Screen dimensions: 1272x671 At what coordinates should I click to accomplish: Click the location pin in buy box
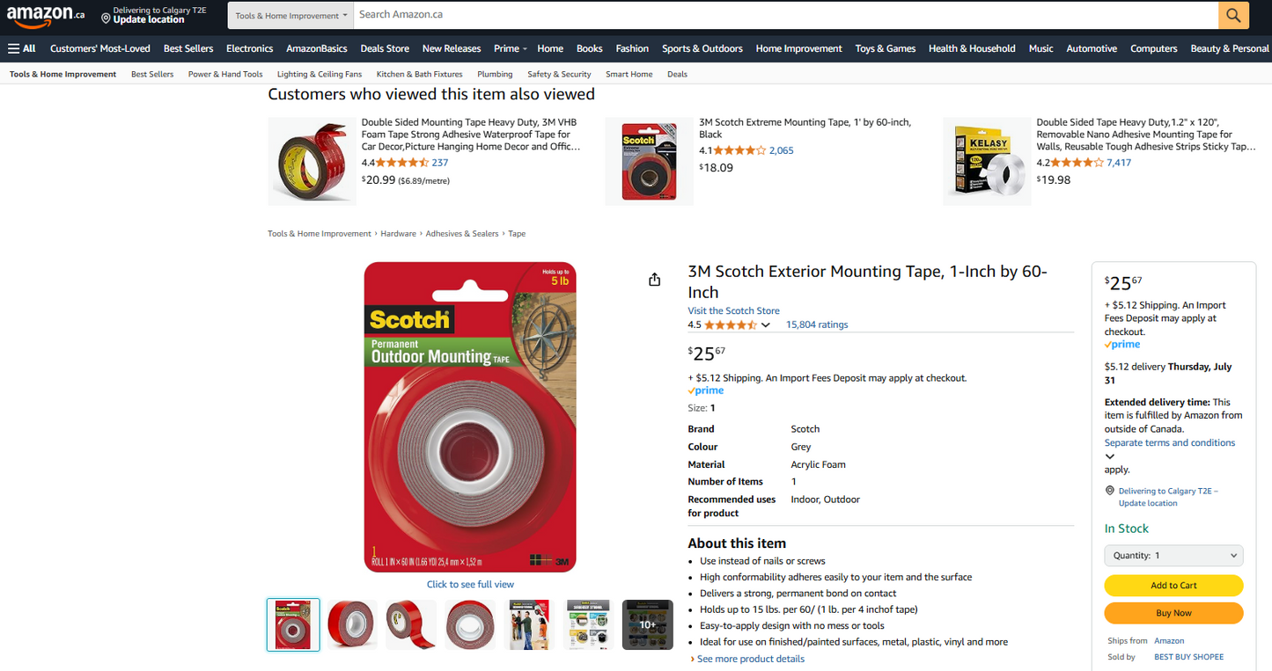tap(1110, 492)
